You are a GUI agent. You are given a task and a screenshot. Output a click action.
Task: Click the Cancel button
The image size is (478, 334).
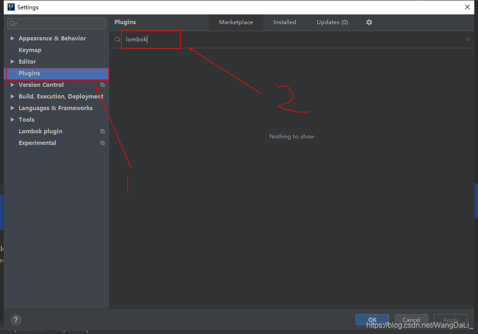click(411, 320)
